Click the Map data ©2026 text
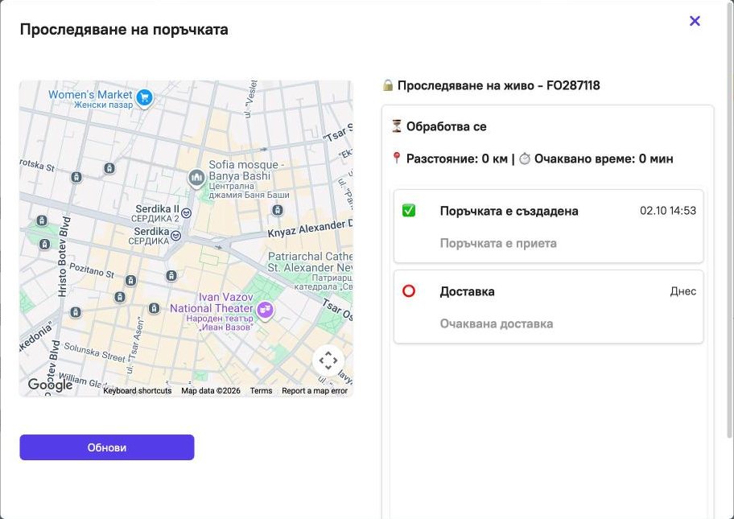The width and height of the screenshot is (734, 519). [211, 391]
